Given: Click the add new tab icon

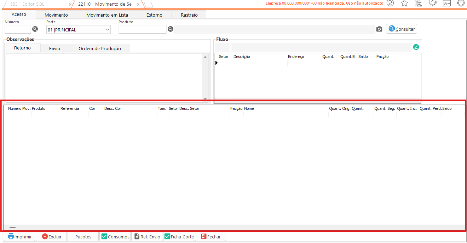Looking at the screenshot, I should click(x=149, y=5).
